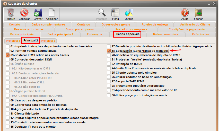This screenshot has height=131, width=219.
Task: Tick 25-Cliente optante pelo simples
Action: click(x=109, y=73)
